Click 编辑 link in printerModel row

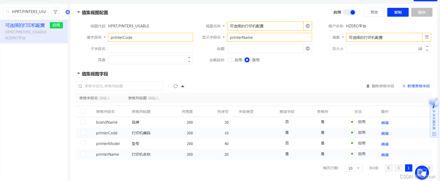point(385,144)
